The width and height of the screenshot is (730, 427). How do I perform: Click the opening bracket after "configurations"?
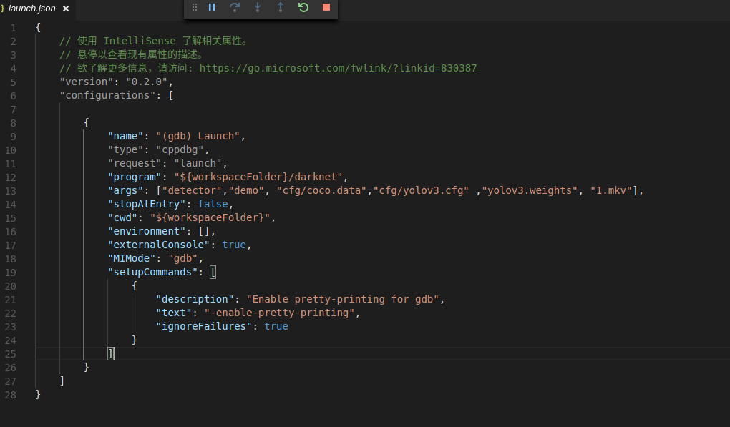(171, 95)
